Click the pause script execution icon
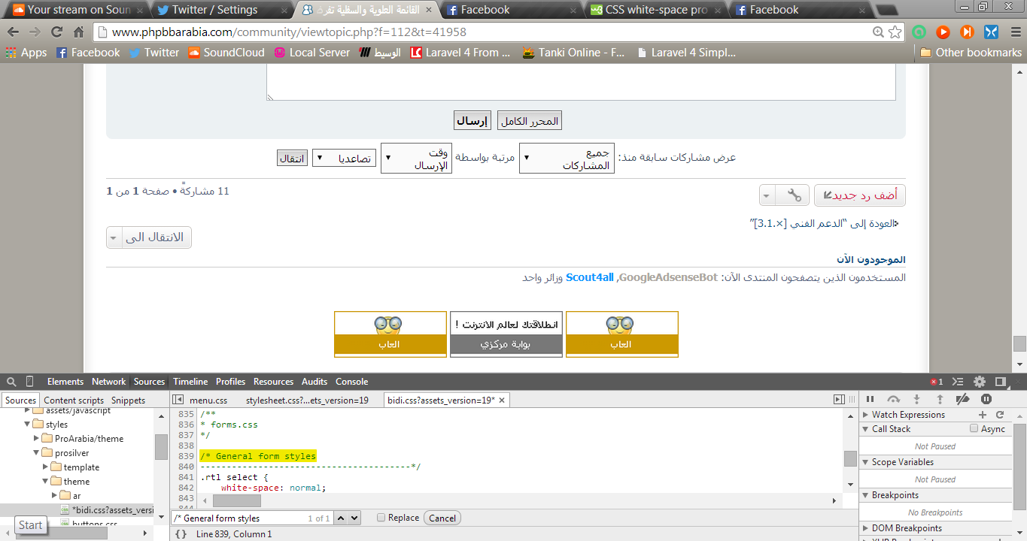The width and height of the screenshot is (1027, 541). (x=871, y=400)
